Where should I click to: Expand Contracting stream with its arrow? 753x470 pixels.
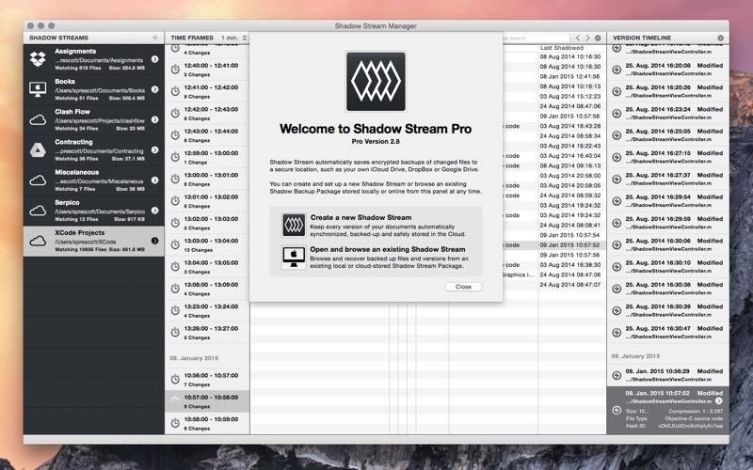[x=154, y=149]
